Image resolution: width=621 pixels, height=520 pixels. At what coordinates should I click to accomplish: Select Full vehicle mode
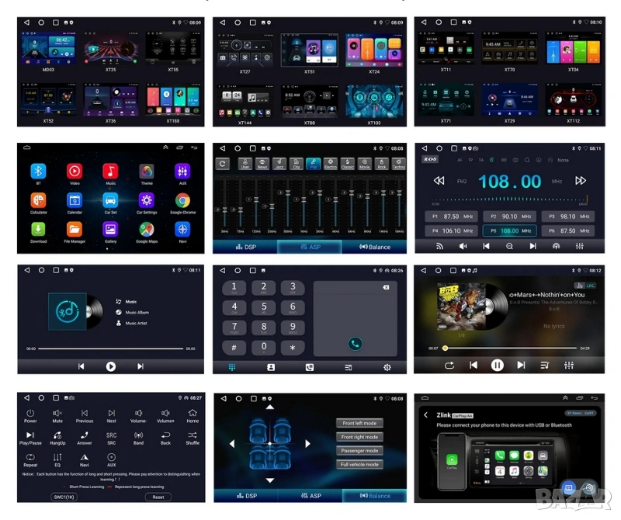359,464
